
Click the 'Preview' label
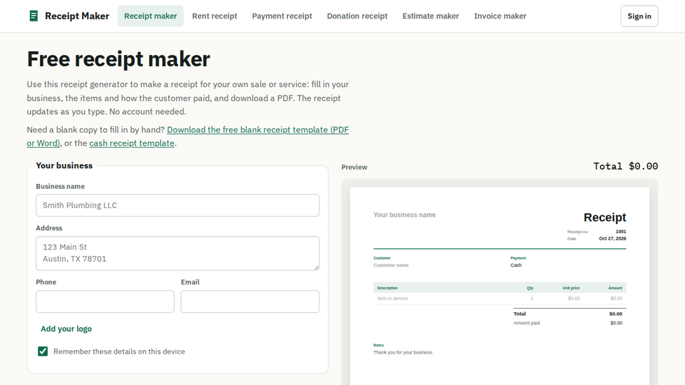pyautogui.click(x=355, y=167)
